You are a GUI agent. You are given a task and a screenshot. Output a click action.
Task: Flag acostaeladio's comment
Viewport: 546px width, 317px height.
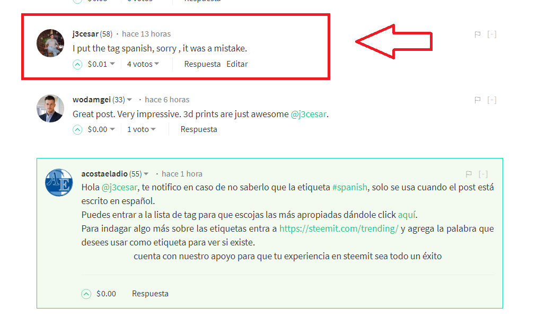pos(469,174)
